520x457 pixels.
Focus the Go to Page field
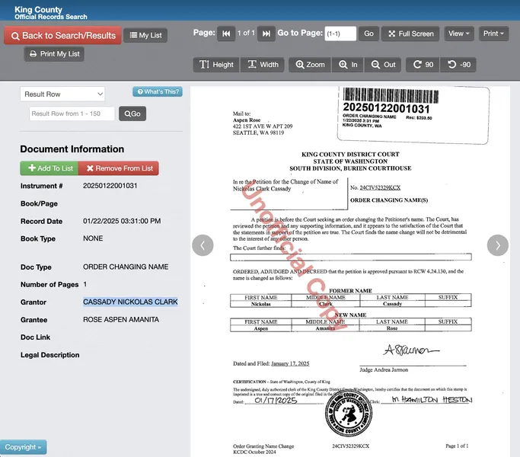click(340, 34)
